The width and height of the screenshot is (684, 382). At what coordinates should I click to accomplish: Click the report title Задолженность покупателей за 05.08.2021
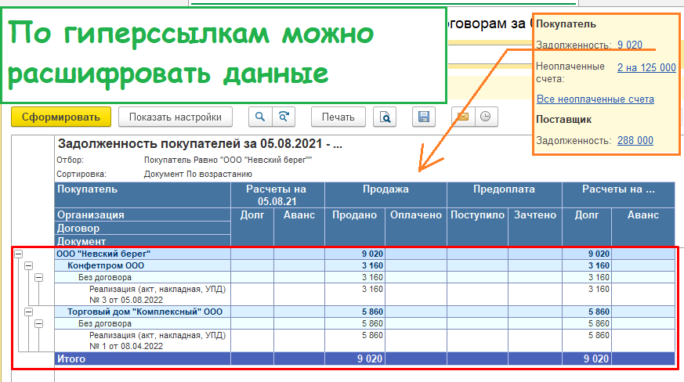coord(200,144)
